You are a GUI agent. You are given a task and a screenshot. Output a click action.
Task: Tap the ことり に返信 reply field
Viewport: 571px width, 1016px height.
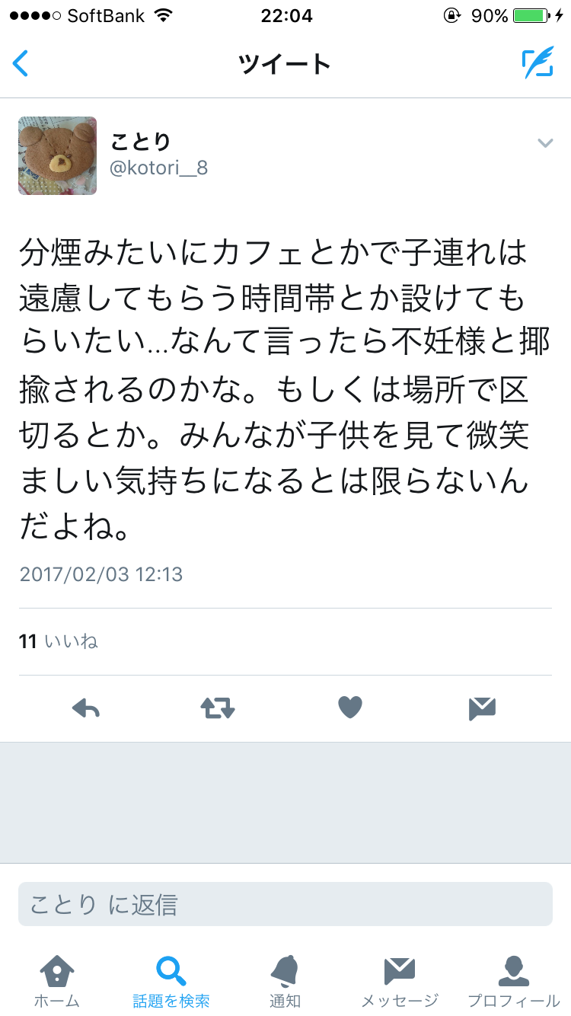click(x=285, y=904)
